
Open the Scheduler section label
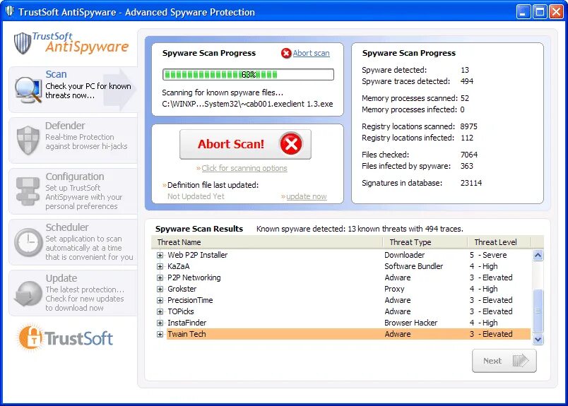[67, 227]
